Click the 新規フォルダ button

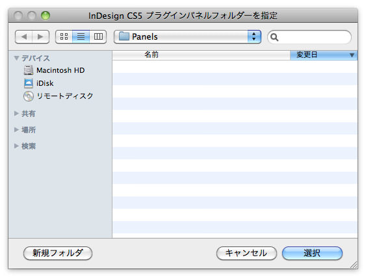(x=58, y=253)
